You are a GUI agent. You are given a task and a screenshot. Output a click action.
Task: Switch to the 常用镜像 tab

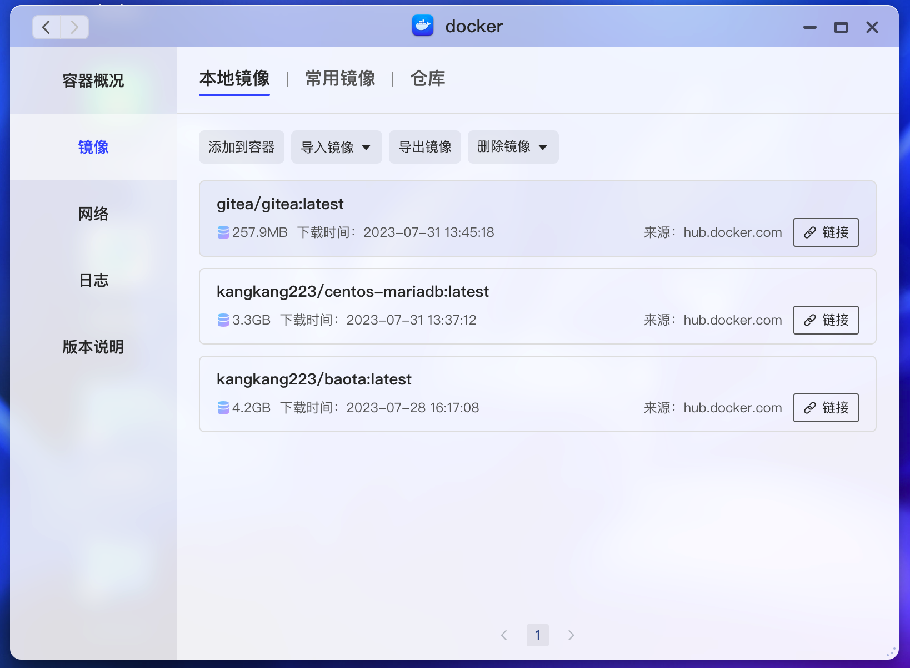point(340,79)
